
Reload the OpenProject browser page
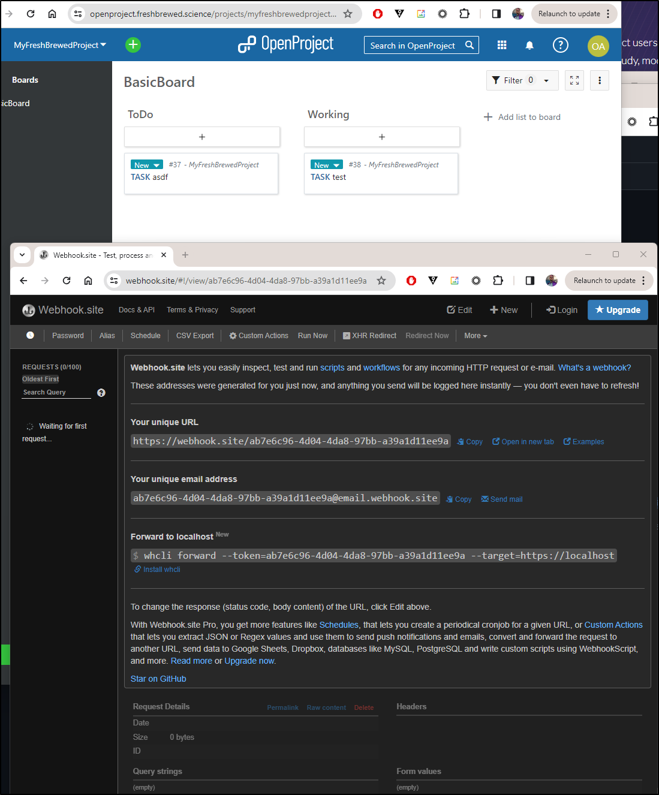(31, 14)
